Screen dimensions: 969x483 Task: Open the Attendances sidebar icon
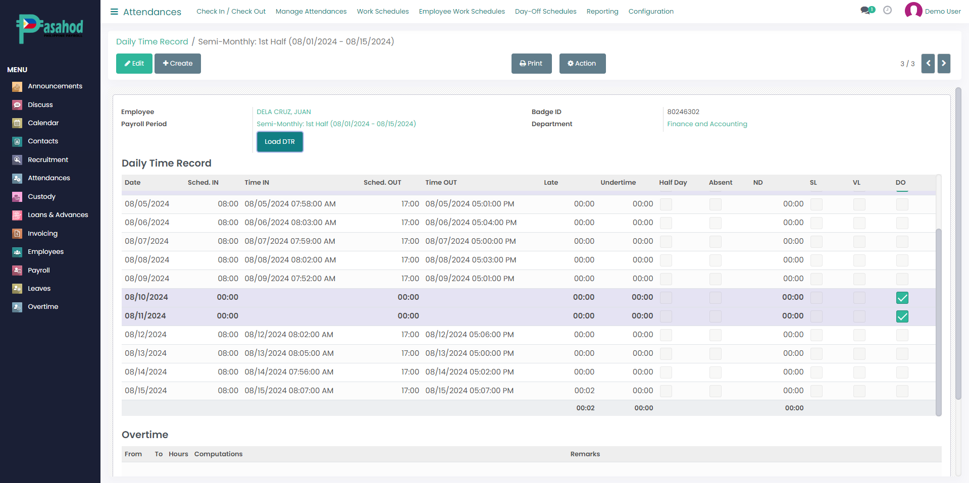pyautogui.click(x=17, y=178)
